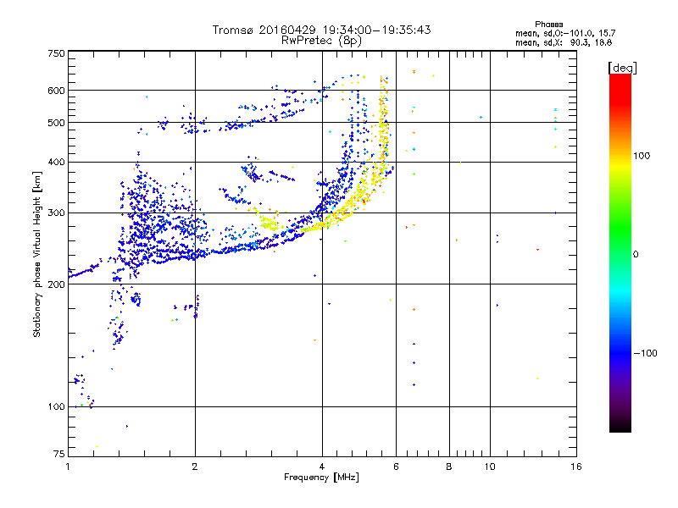Click x-axis tick label '16'
Screen dimensions: 678x508
click(576, 467)
